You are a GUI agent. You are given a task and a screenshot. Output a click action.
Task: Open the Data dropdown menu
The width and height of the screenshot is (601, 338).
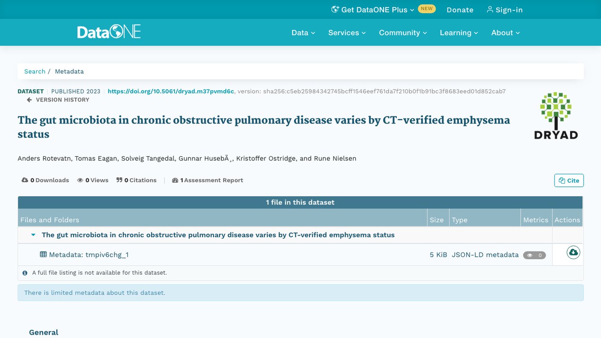303,32
